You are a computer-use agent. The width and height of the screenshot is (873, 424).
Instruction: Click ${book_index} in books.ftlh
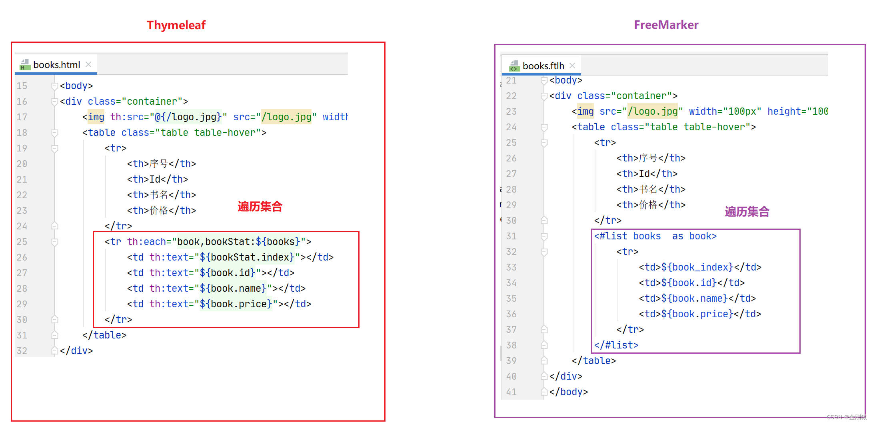697,267
